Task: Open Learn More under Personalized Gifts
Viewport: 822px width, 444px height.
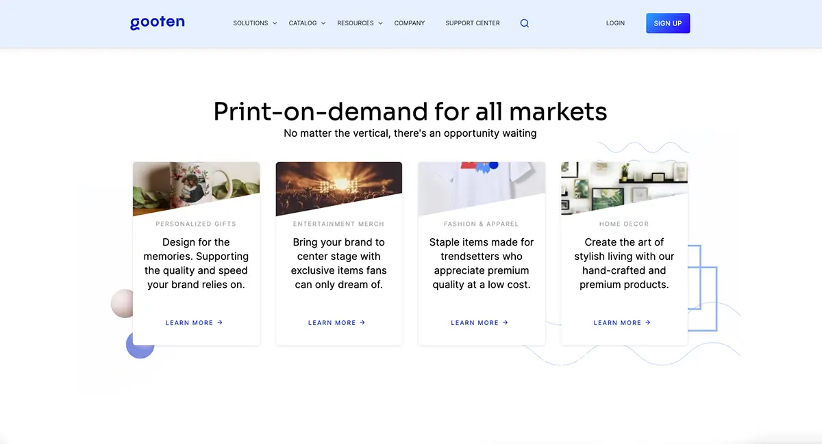Action: [189, 322]
